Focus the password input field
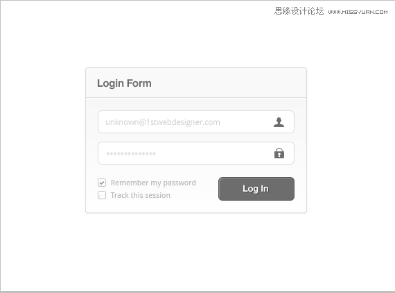This screenshot has width=395, height=293. (x=196, y=153)
